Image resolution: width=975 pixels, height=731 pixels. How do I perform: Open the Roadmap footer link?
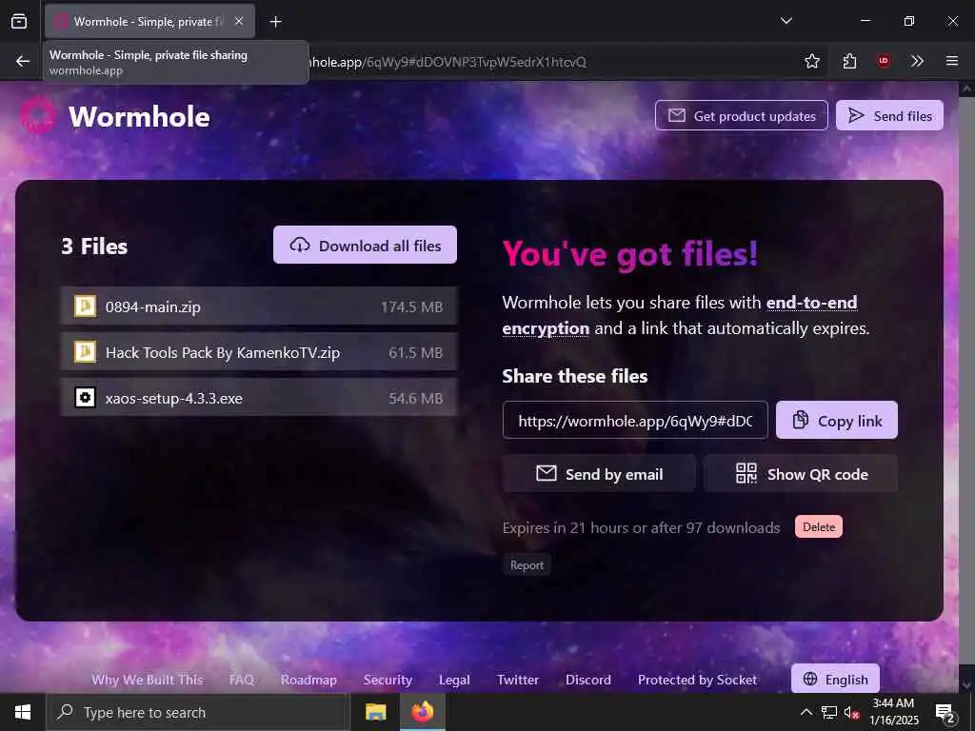(308, 680)
